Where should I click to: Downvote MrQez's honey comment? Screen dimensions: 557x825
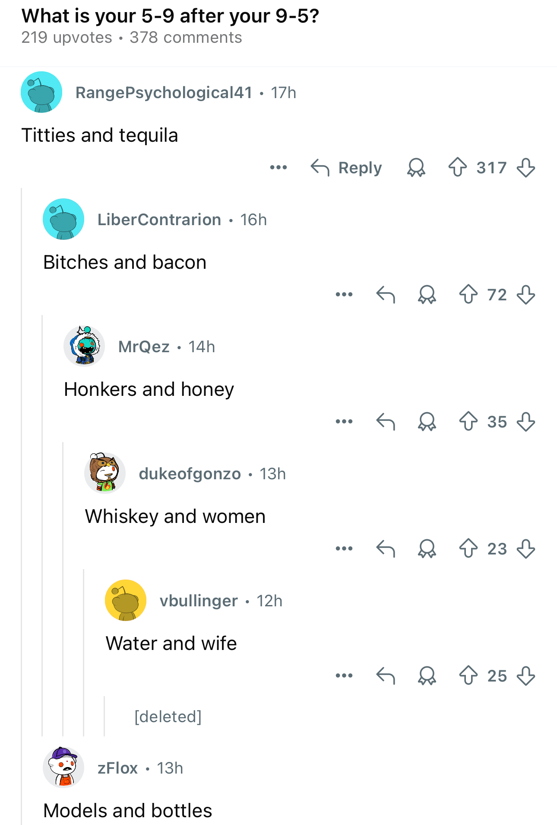(526, 422)
